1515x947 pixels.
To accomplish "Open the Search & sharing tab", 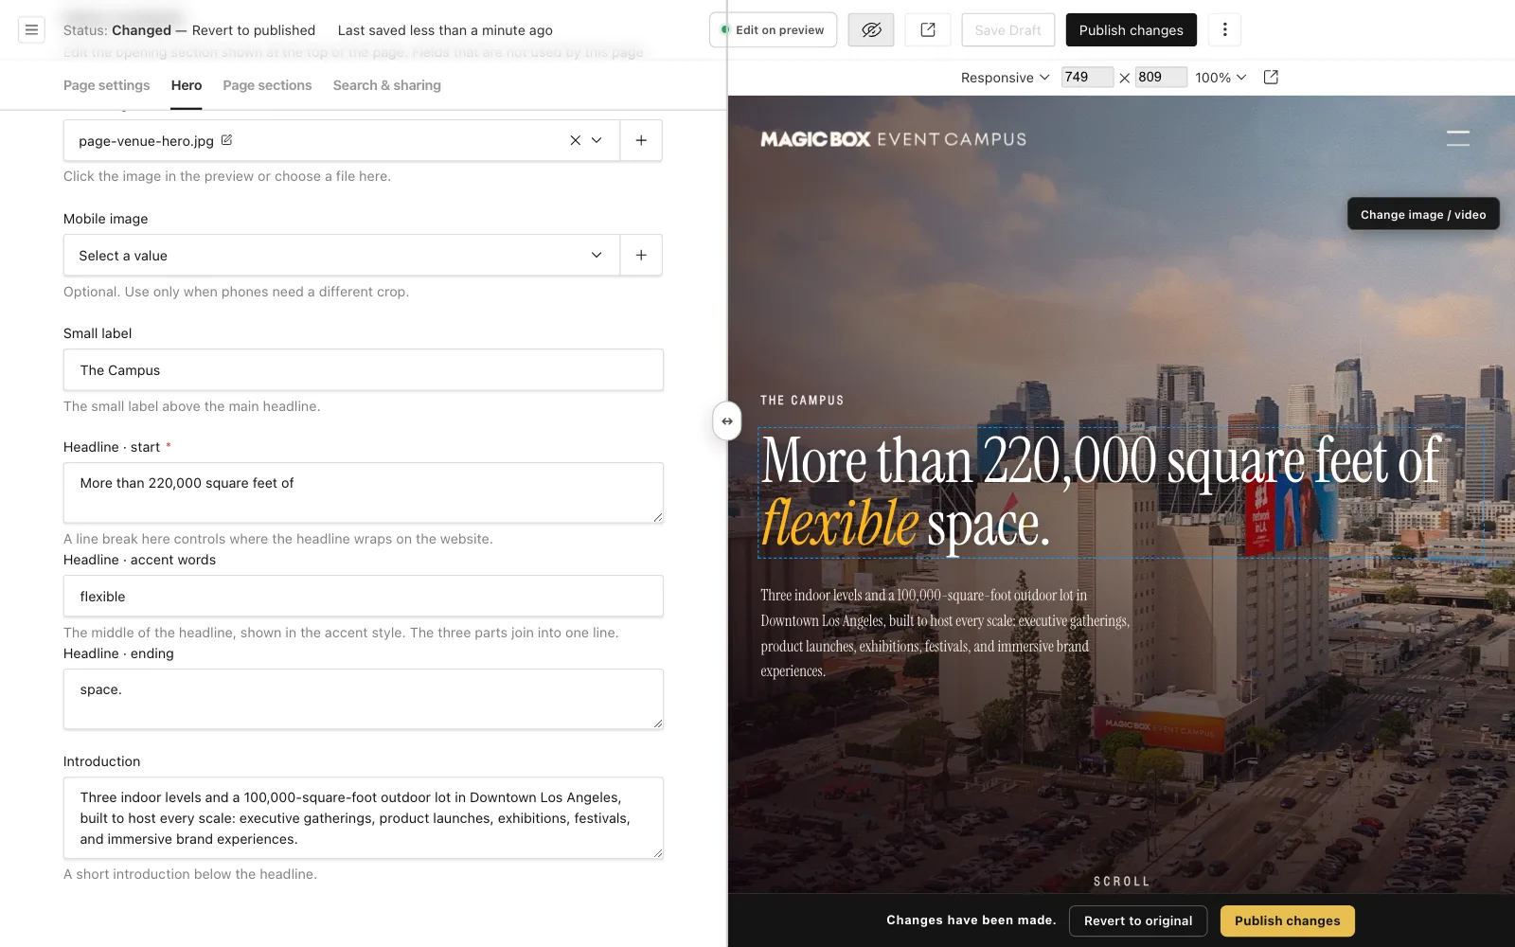I will point(387,85).
